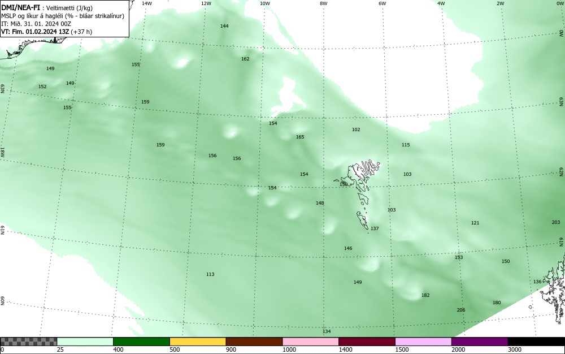This screenshot has height=354, width=565.
Task: Click the brown 900–1000 legend swatch
Action: click(254, 342)
